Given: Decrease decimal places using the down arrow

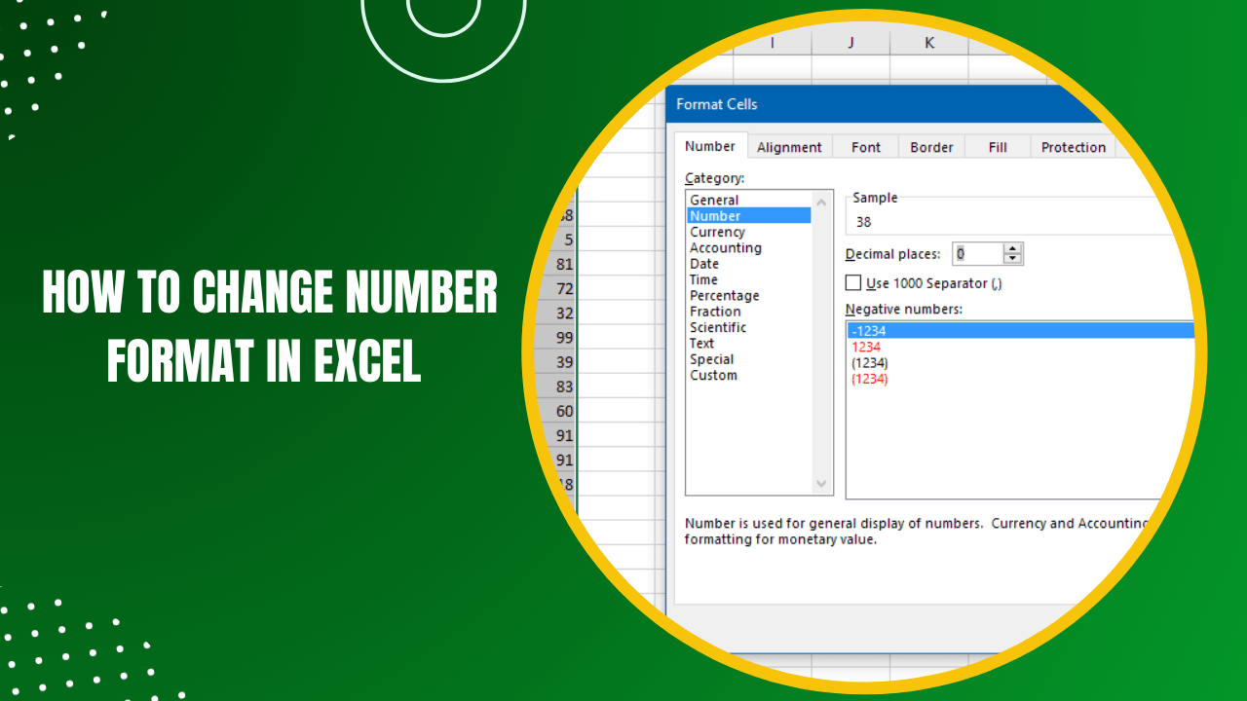Looking at the screenshot, I should (1013, 259).
